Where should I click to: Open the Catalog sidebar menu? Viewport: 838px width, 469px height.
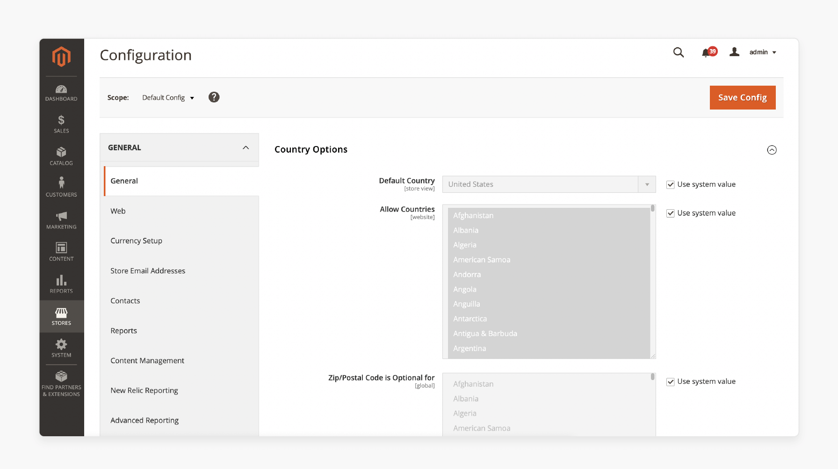click(61, 156)
